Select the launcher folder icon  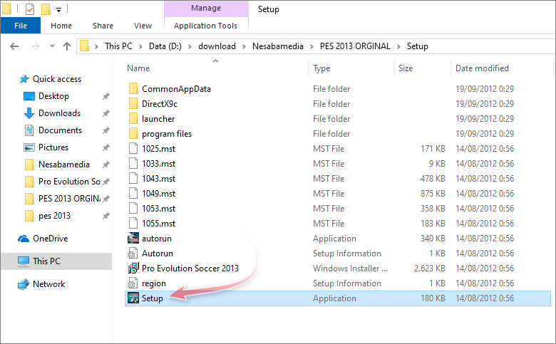point(133,118)
